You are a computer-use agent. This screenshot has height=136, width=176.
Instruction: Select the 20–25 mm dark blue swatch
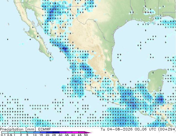pos(49,132)
